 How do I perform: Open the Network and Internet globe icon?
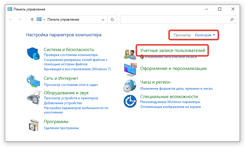tap(33, 82)
